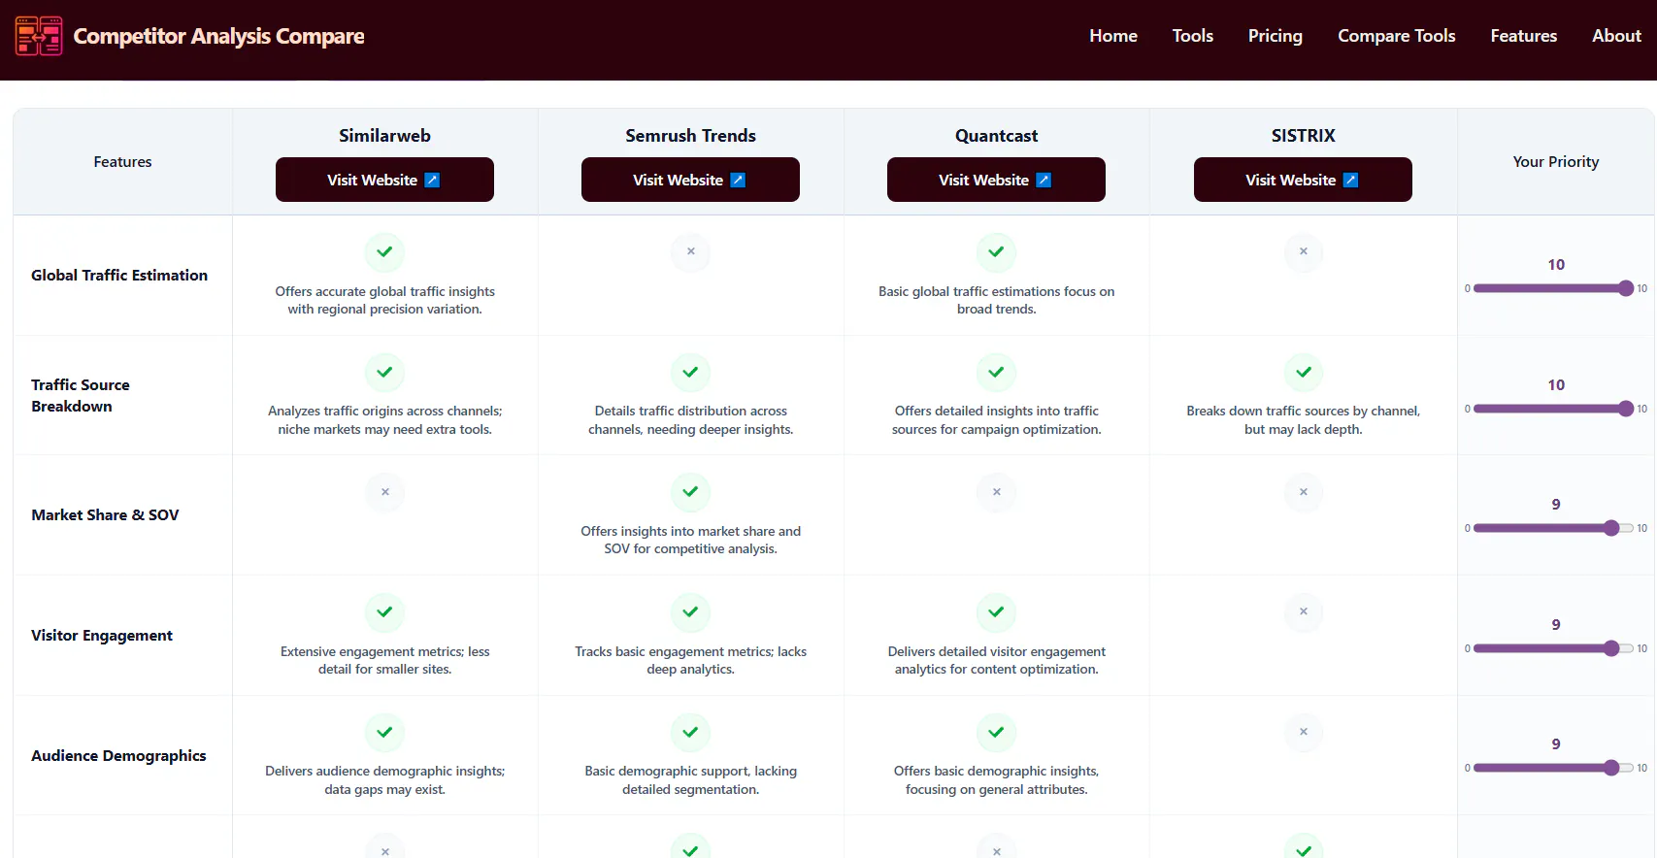1657x858 pixels.
Task: Select the Global Traffic Estimation row label
Action: [119, 276]
